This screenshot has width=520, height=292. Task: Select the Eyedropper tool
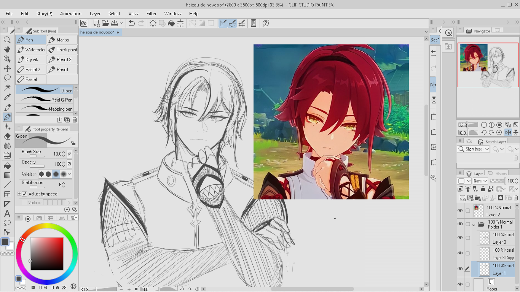[x=7, y=97]
